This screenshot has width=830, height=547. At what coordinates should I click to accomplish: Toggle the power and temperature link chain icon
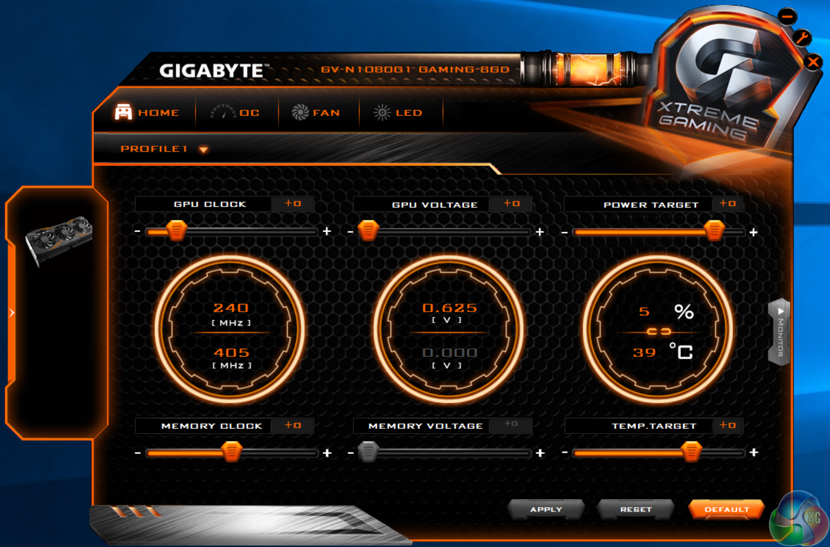[x=659, y=332]
